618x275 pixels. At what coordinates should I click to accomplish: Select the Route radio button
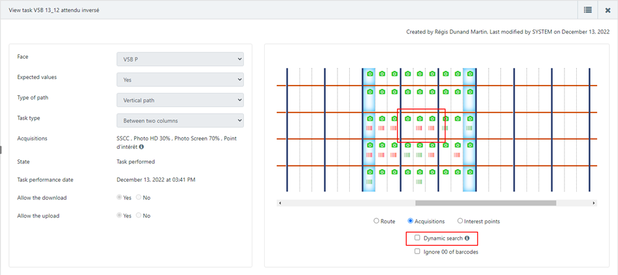coord(376,221)
